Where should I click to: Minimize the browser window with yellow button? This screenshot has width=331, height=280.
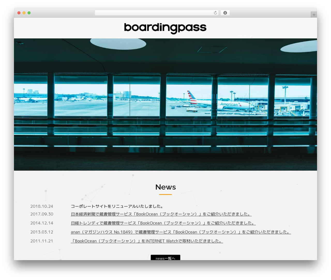pos(24,13)
